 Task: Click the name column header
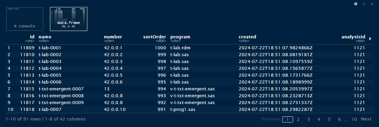click(x=45, y=37)
